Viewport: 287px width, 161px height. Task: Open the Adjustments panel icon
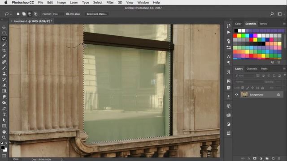click(x=229, y=124)
